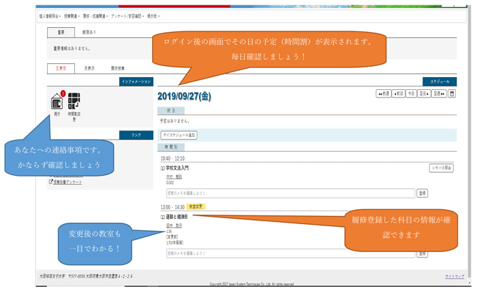Screen dimensions: 477x295
Task: Click the book icon beside 学校文法入門
Action: point(163,168)
